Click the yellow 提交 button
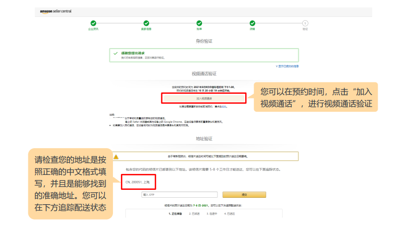406x241 pixels. 244,195
